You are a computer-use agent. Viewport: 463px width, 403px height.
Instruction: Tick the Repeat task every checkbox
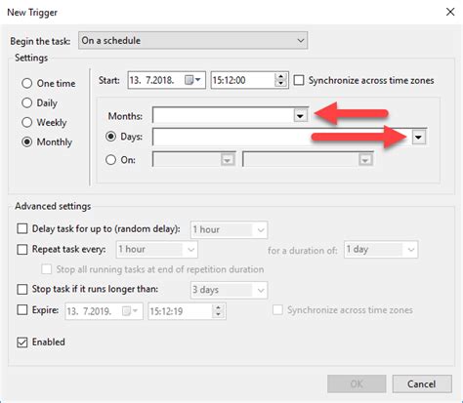pyautogui.click(x=22, y=250)
